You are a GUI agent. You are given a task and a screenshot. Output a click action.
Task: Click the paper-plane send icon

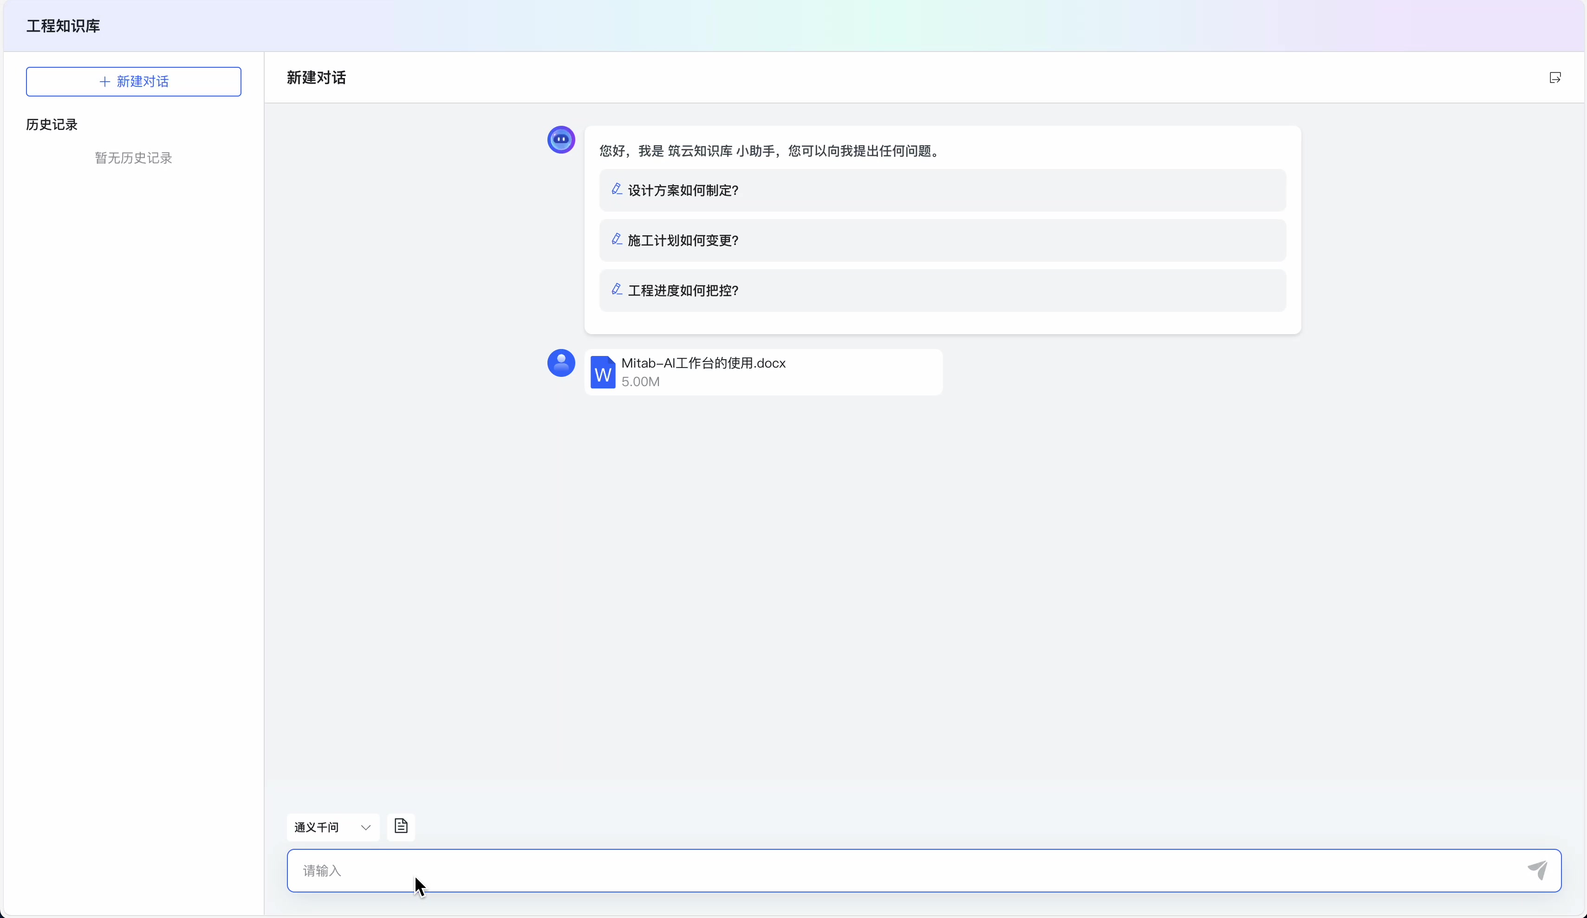coord(1537,870)
